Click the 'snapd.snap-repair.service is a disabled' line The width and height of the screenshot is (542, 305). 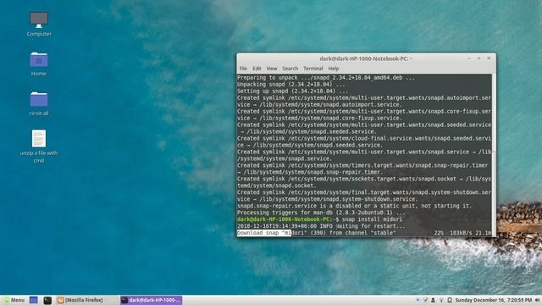[354, 206]
